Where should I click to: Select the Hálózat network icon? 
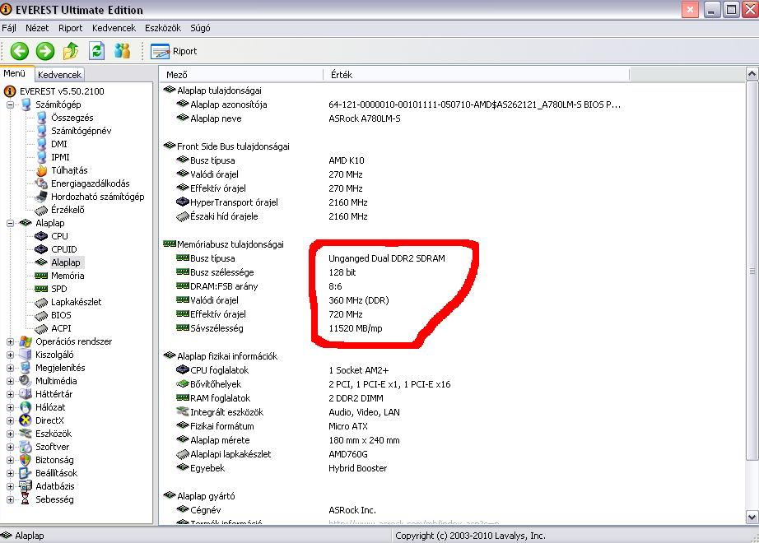pos(26,407)
